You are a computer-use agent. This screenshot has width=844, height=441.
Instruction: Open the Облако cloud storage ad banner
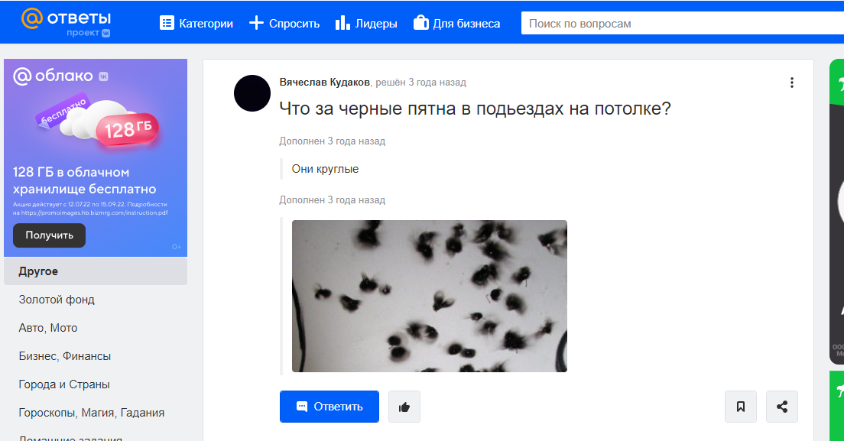[96, 157]
